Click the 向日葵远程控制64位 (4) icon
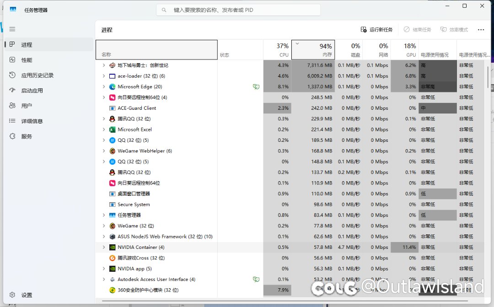The height and width of the screenshot is (307, 494). coord(112,97)
